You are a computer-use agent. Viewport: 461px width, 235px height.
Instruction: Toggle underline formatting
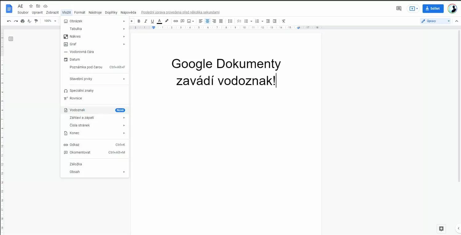pos(152,21)
